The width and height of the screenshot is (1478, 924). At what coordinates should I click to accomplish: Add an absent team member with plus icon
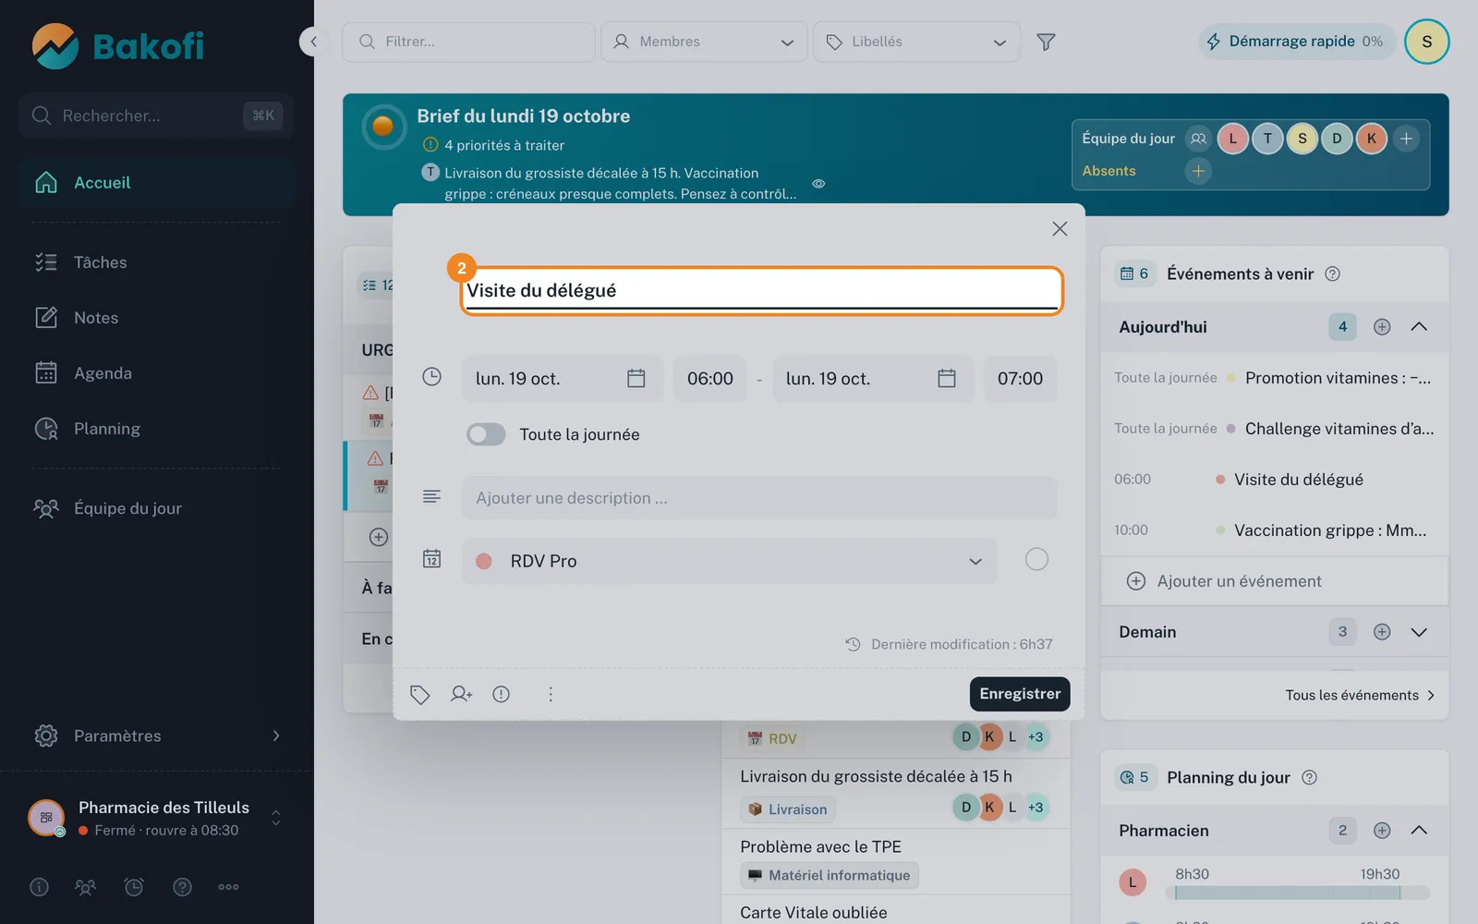pyautogui.click(x=1198, y=171)
